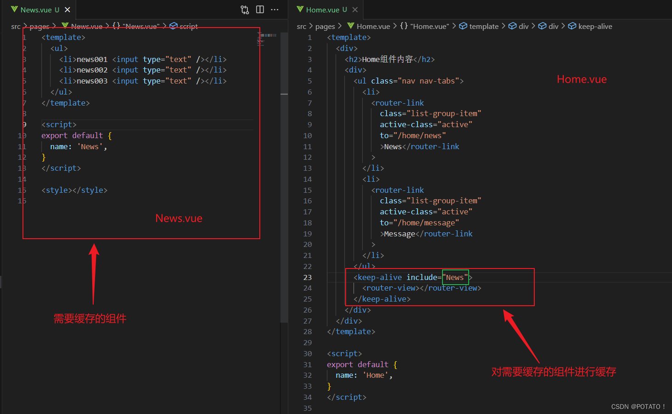The height and width of the screenshot is (414, 672).
Task: Split the editor with the split icon
Action: [x=260, y=10]
